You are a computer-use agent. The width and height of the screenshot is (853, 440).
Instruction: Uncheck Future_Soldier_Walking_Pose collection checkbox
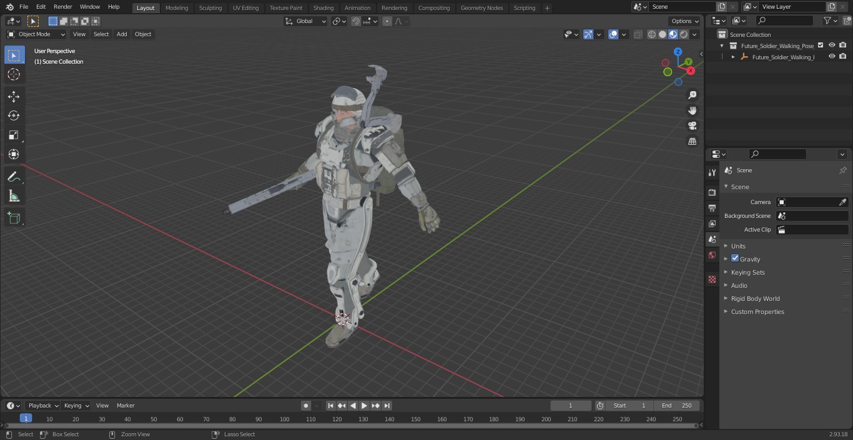coord(821,46)
